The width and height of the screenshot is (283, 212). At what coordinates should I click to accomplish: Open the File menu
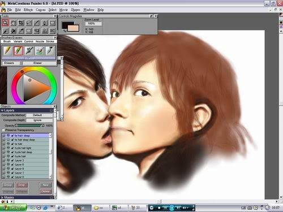[10, 10]
